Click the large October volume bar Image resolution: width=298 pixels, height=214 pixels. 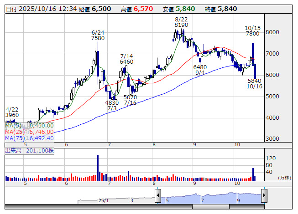tap(253, 174)
